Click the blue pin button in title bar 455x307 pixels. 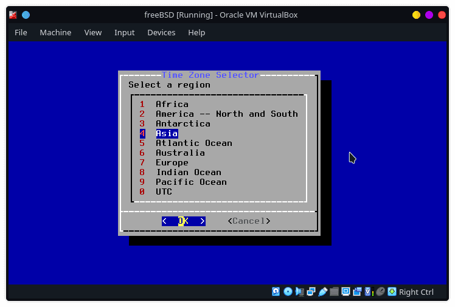coord(26,15)
